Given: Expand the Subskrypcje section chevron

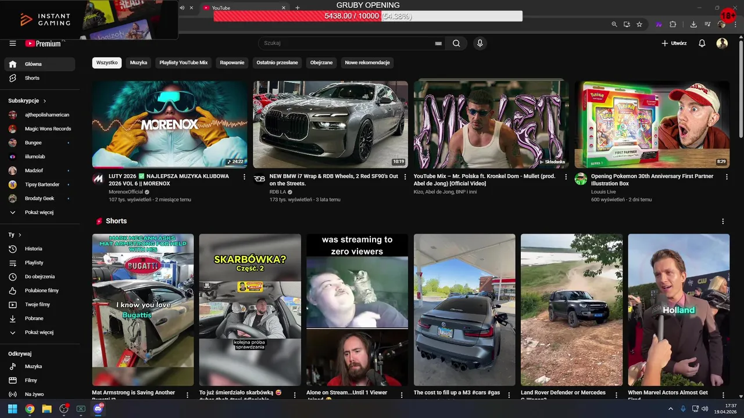Looking at the screenshot, I should (x=45, y=101).
